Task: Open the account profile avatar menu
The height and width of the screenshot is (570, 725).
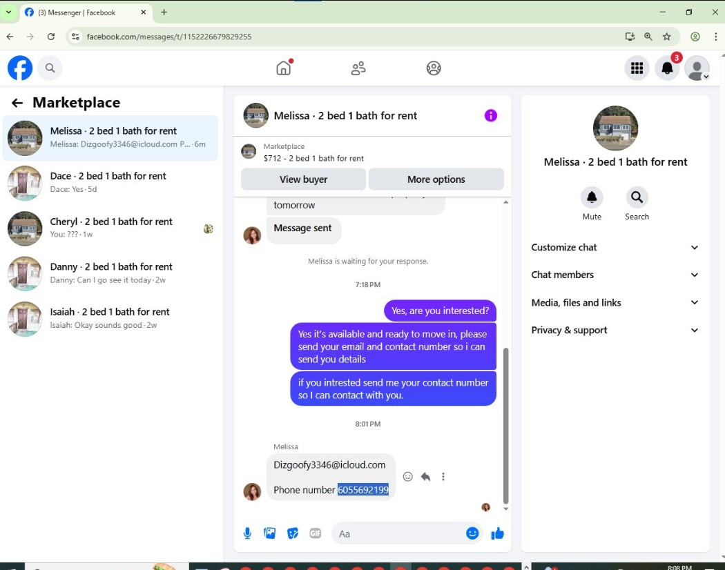Action: [697, 68]
